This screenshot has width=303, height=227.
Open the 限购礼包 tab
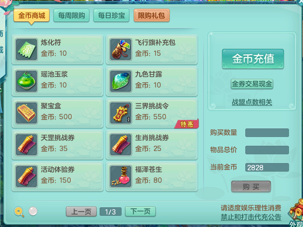point(151,15)
